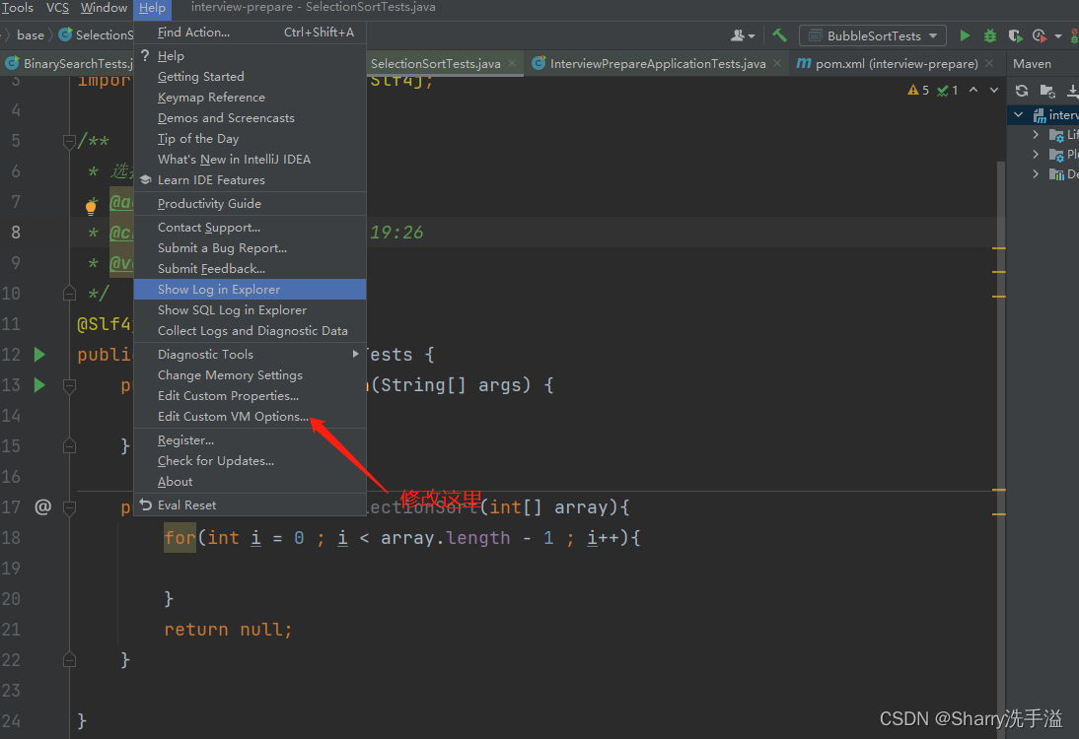Image resolution: width=1079 pixels, height=739 pixels.
Task: Start debugging with the bug icon
Action: [989, 35]
